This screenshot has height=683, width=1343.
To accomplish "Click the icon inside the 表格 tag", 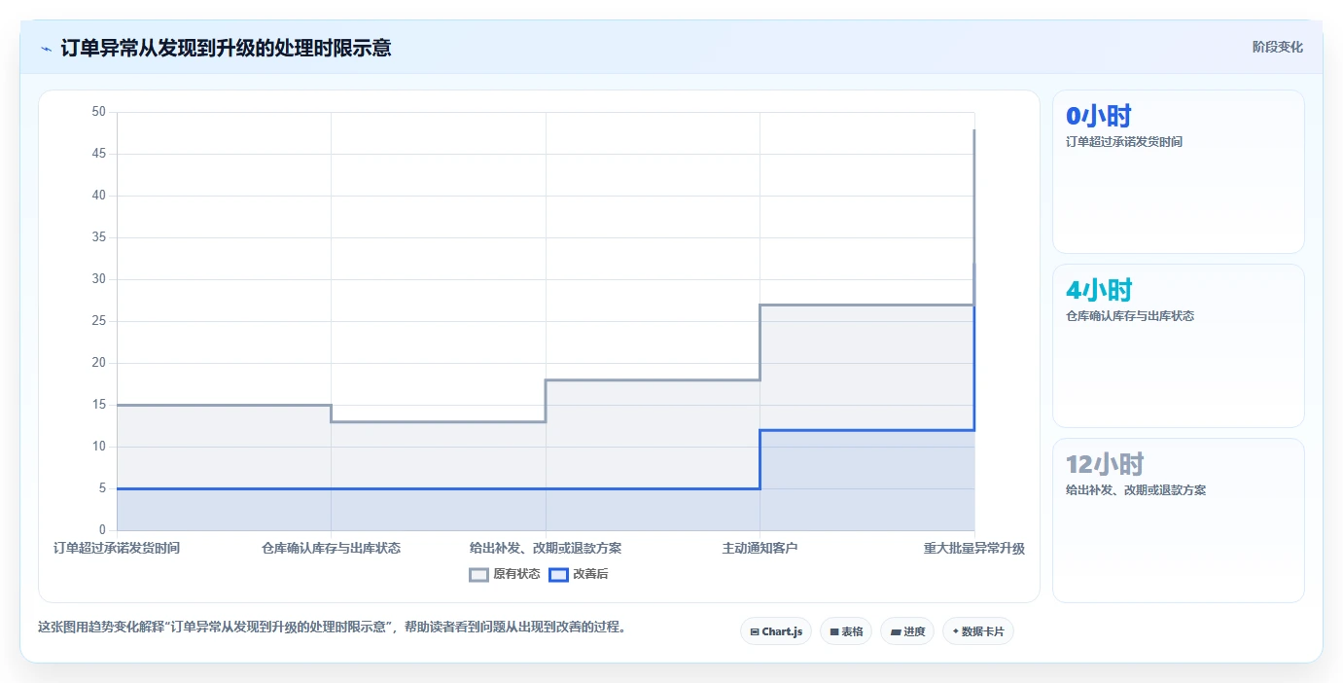I will pyautogui.click(x=834, y=632).
